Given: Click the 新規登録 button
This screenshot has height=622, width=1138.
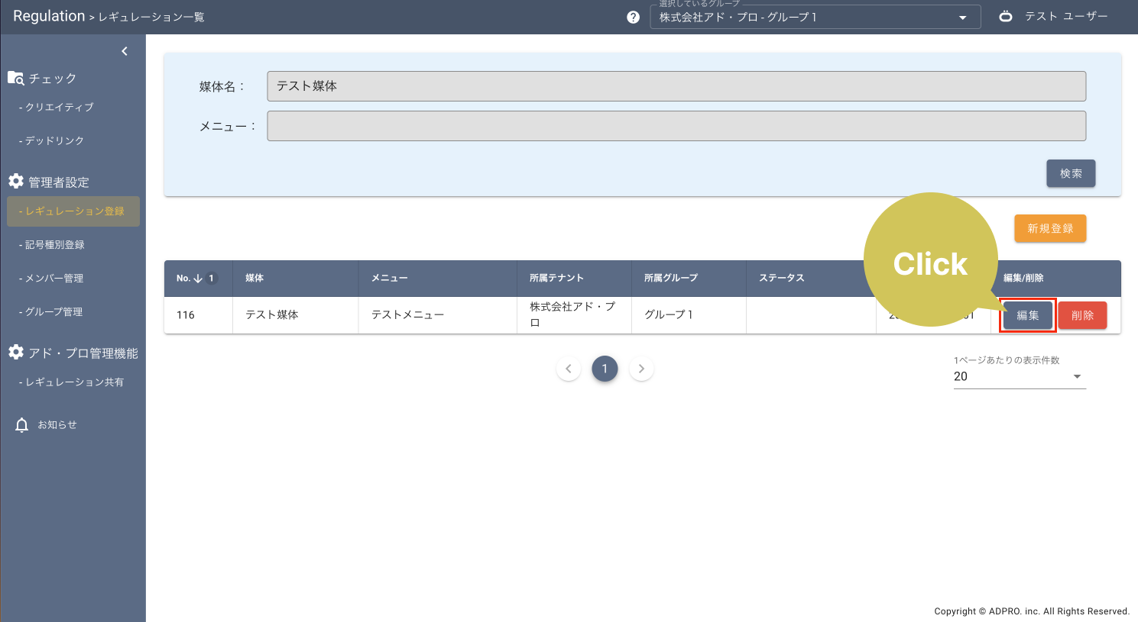Looking at the screenshot, I should pos(1049,228).
